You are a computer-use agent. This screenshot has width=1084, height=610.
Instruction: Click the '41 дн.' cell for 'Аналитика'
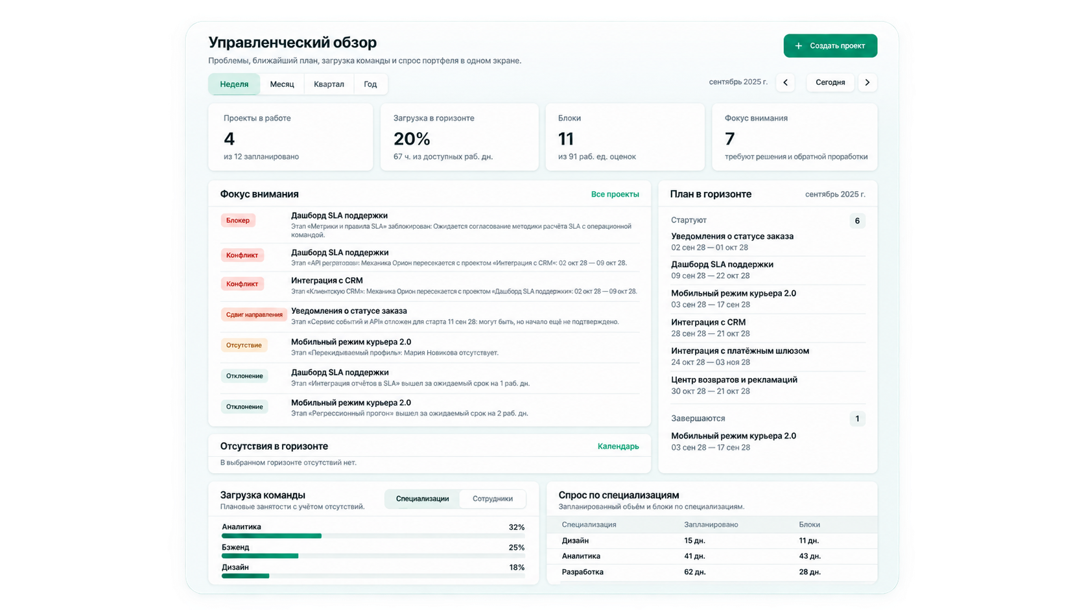point(694,556)
